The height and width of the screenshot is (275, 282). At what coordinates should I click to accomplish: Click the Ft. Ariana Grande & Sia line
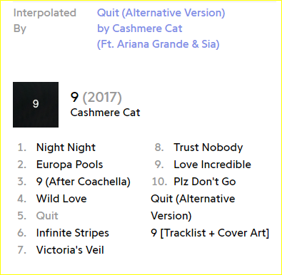click(158, 44)
